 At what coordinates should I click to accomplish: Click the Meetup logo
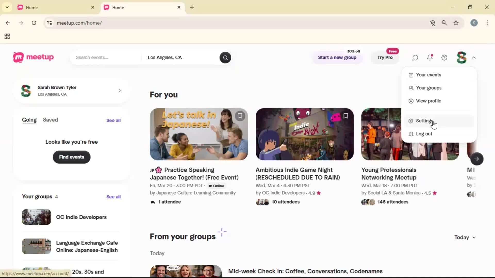(33, 57)
